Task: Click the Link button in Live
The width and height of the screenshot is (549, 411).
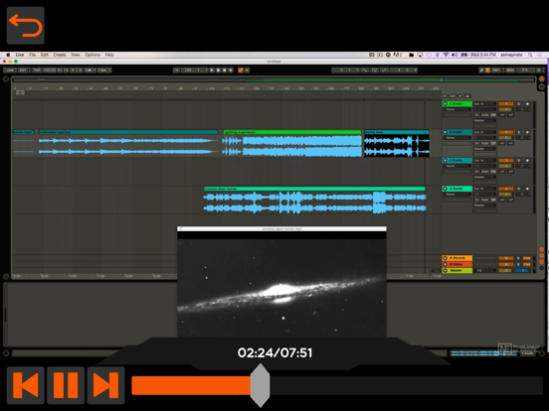Action: pyautogui.click(x=10, y=70)
